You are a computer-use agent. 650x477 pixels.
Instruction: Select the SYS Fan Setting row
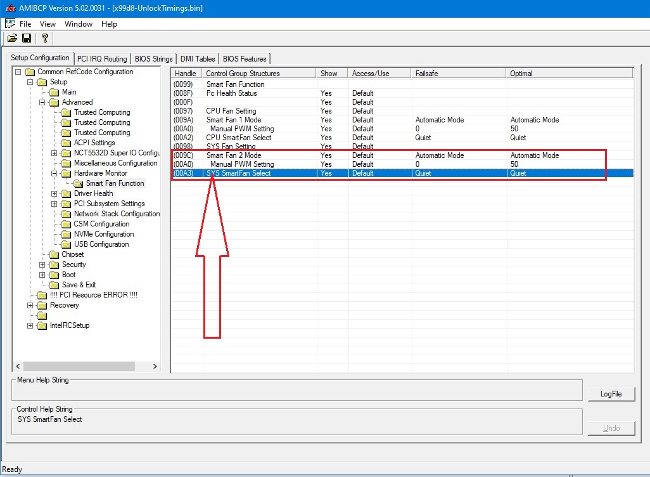(402, 147)
